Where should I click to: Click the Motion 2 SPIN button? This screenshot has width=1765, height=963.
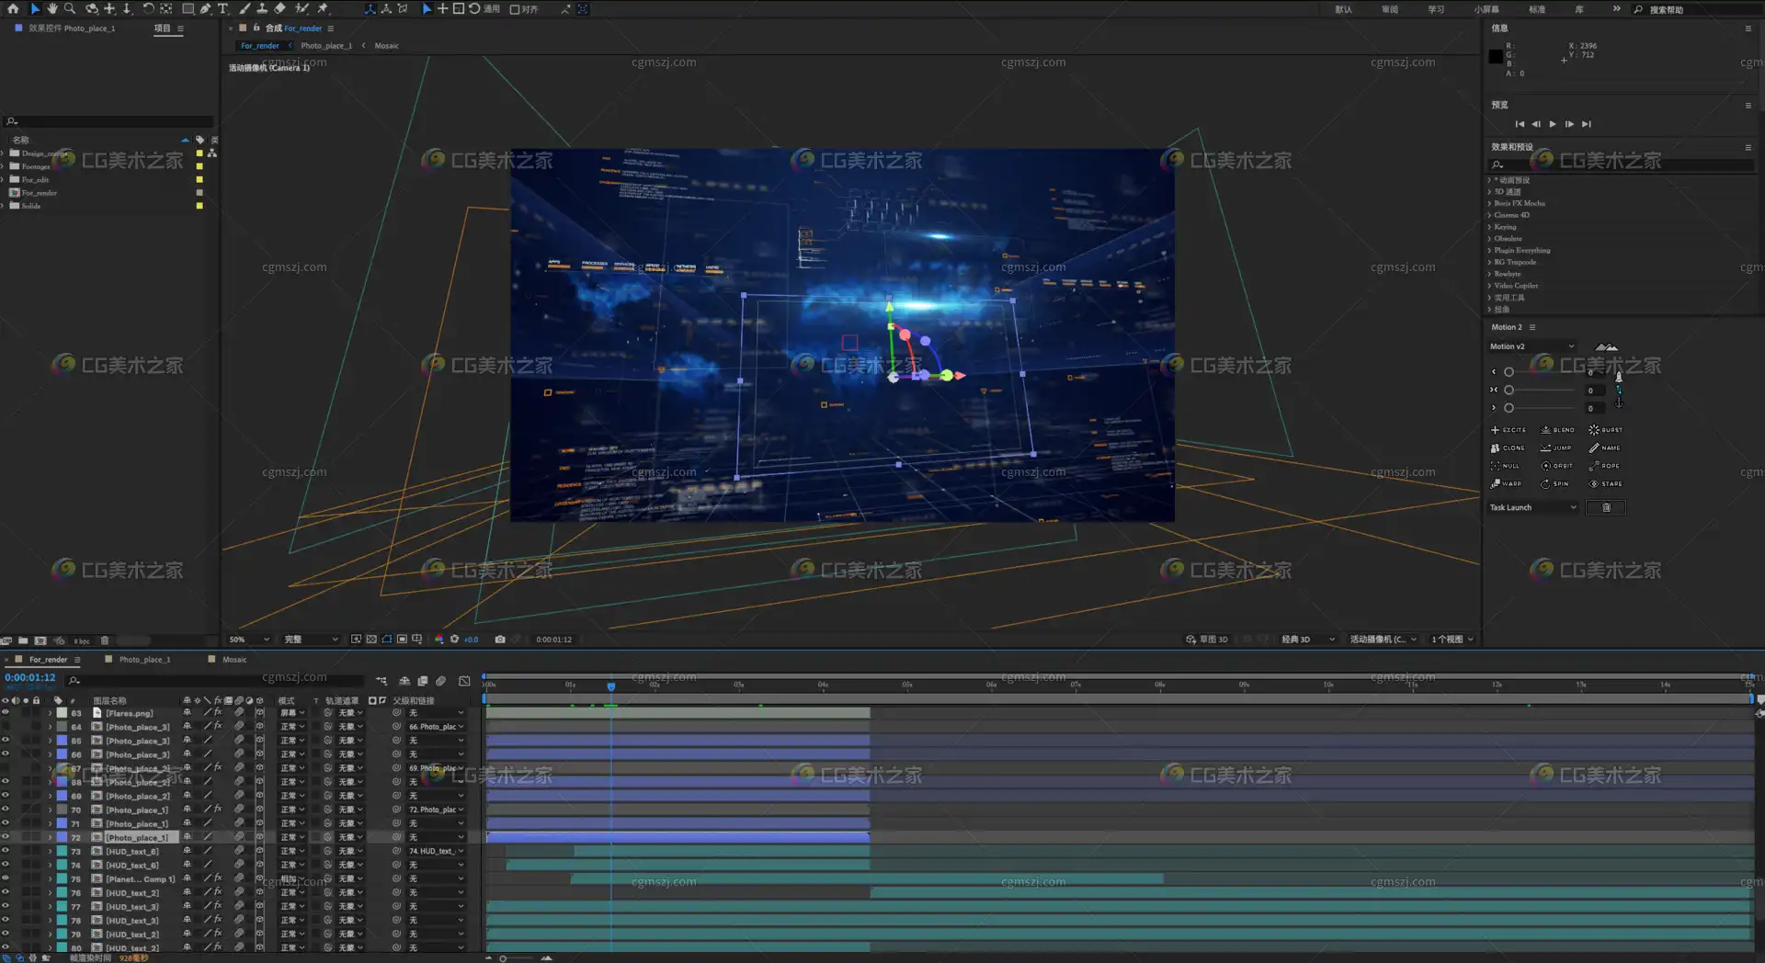[1555, 483]
